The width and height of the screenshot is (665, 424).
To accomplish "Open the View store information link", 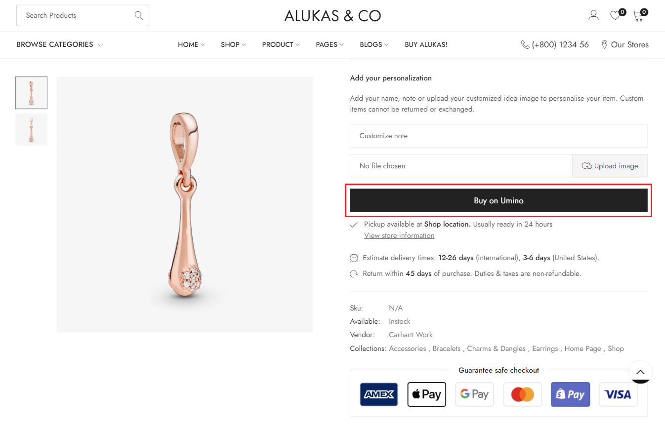I will pos(399,235).
